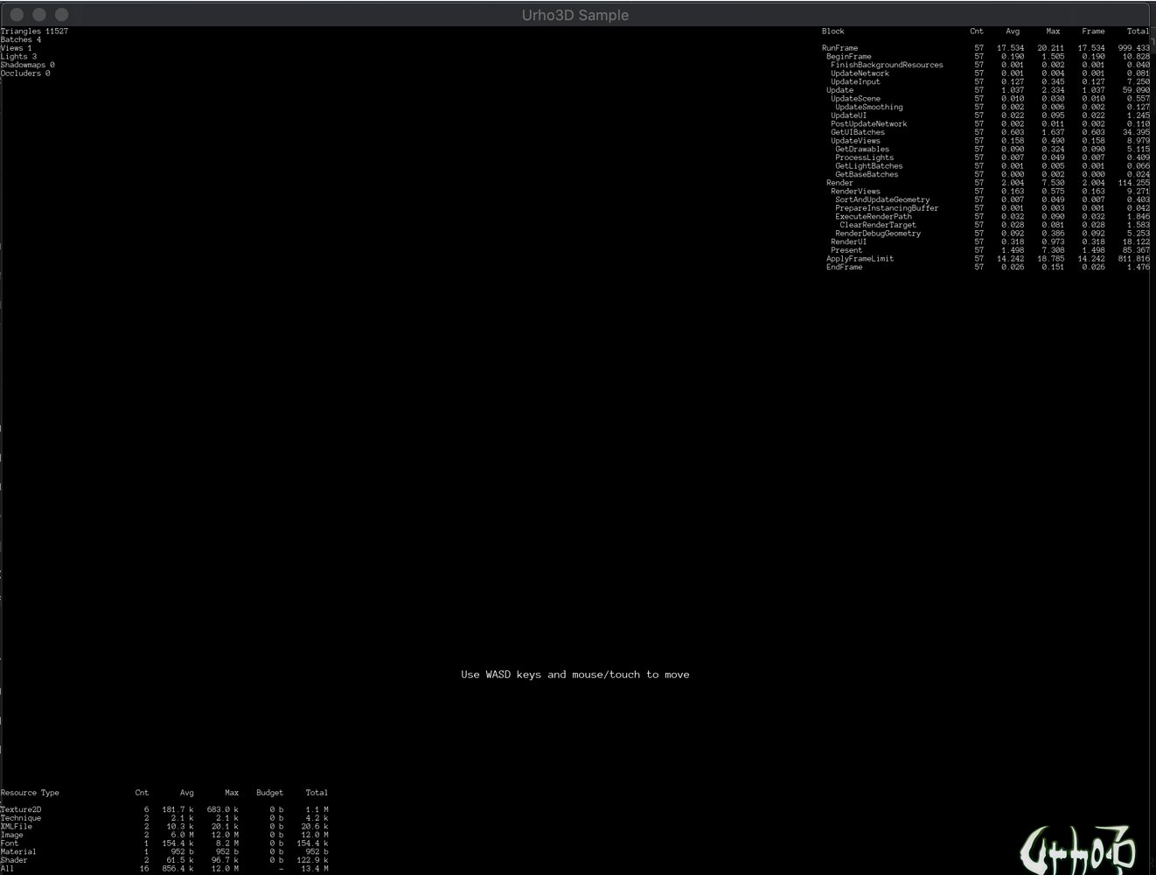
Task: Click the 'Occluders 0' stat line
Action: [25, 73]
